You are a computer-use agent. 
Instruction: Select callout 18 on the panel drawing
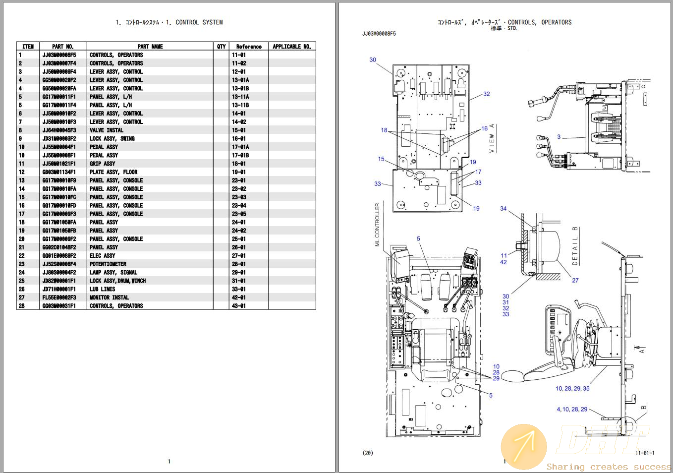[384, 130]
